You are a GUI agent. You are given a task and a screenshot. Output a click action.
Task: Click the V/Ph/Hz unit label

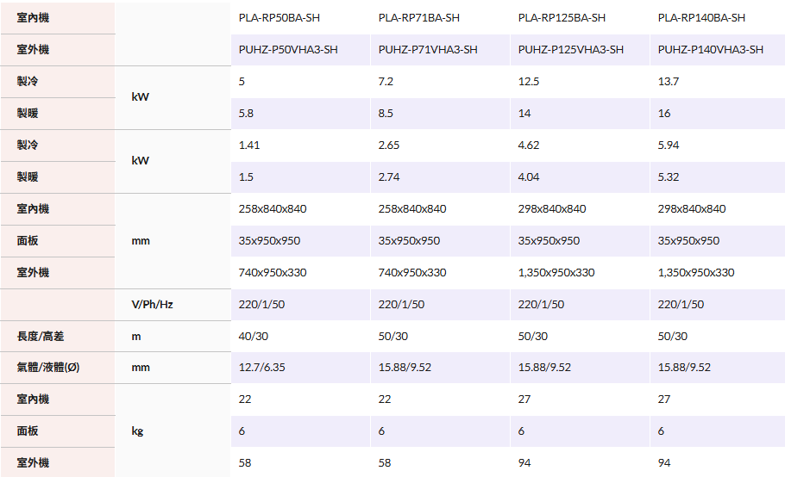coord(152,305)
